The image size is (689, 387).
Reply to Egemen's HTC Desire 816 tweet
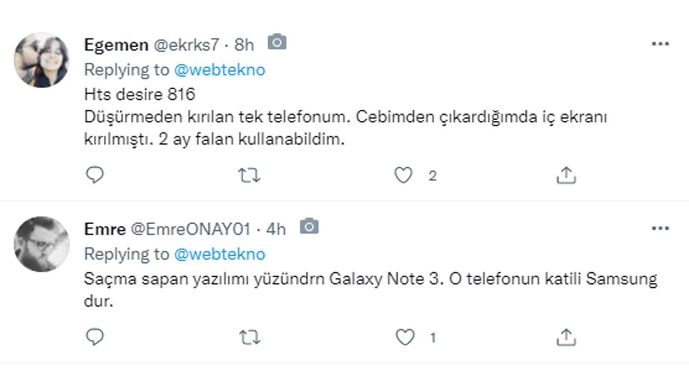click(95, 175)
